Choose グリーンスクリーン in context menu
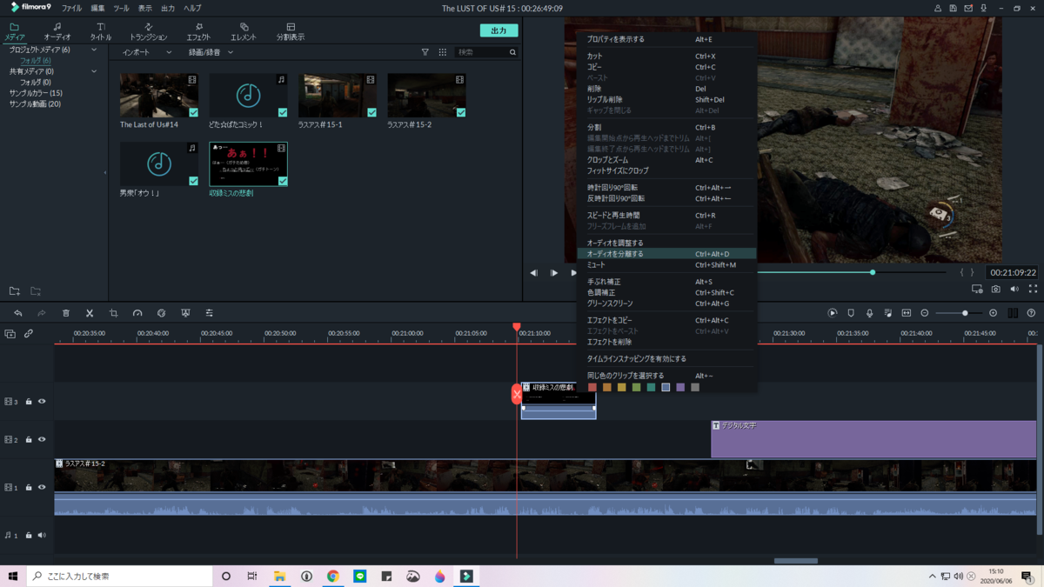Image resolution: width=1044 pixels, height=587 pixels. coord(666,304)
